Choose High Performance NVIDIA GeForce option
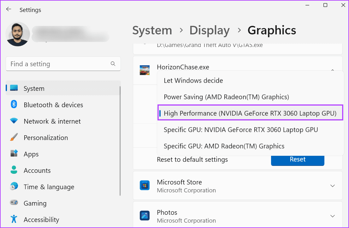Viewport: 349px width, 228px height. pos(251,113)
